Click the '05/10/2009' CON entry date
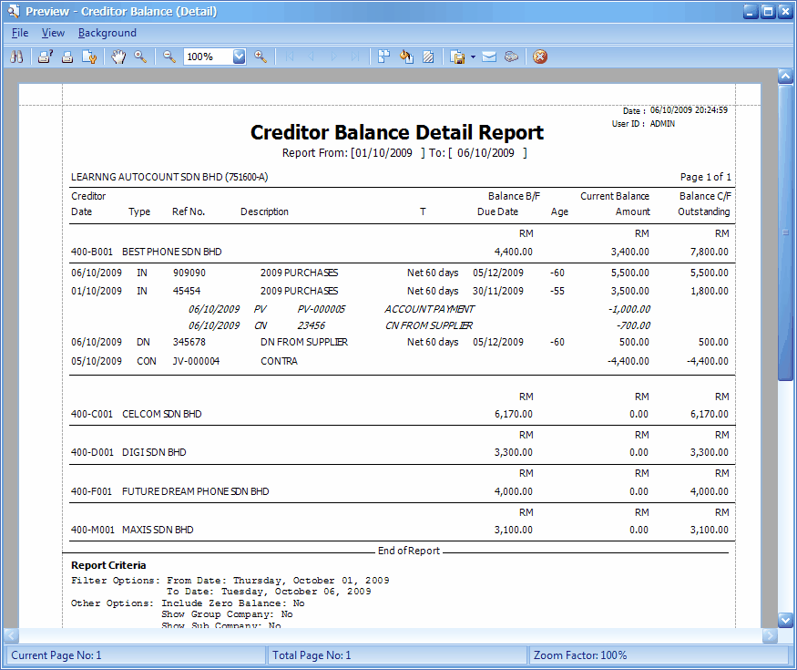797x670 pixels. click(97, 361)
